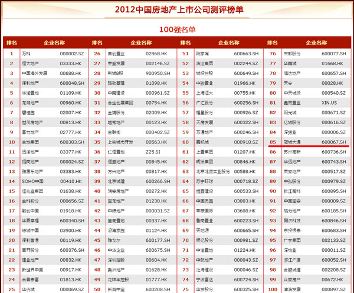Select stock code "01918.HK"
Screen dimensions: 354x293
coord(70,211)
